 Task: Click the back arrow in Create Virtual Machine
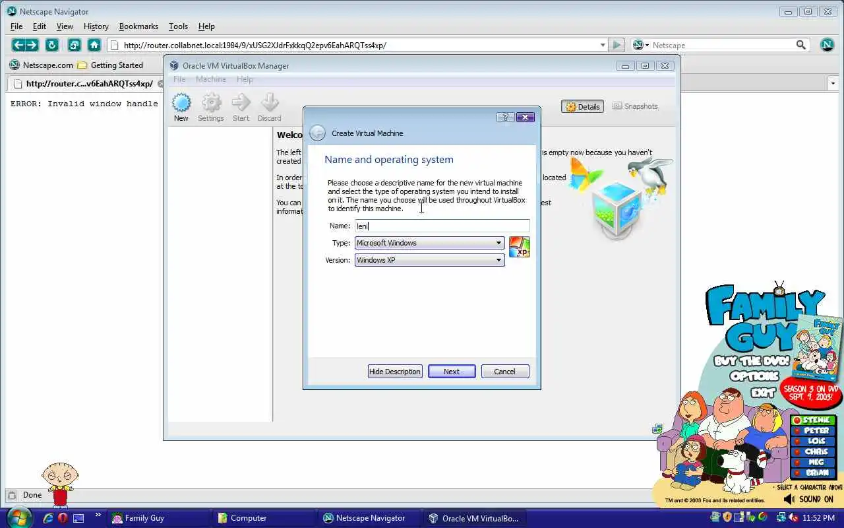317,133
